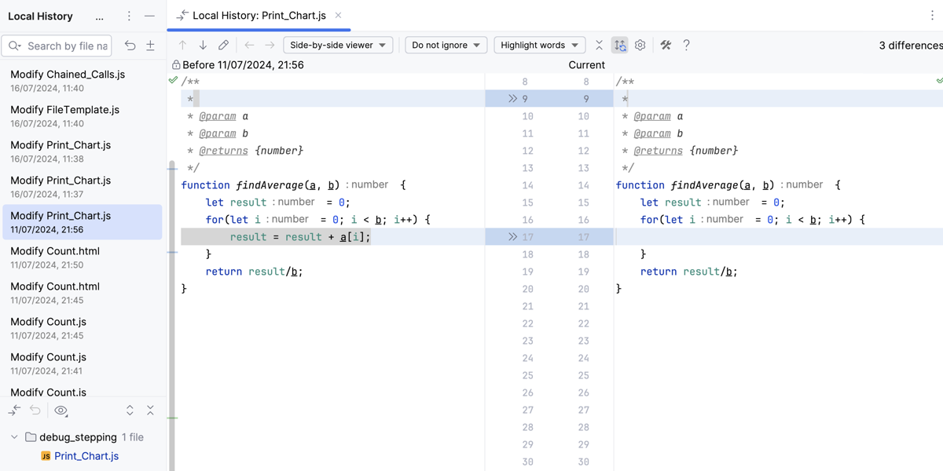The image size is (943, 471).
Task: Open the Side-by-side viewer dropdown
Action: pos(338,46)
